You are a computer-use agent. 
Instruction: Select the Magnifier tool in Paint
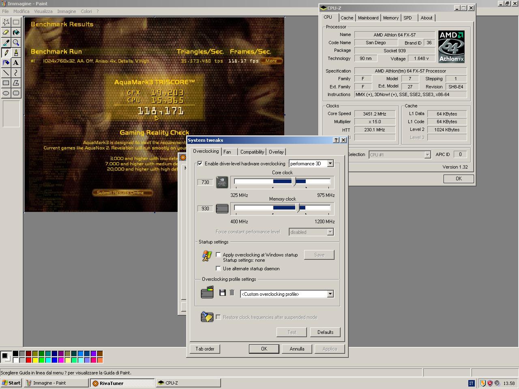tap(16, 43)
